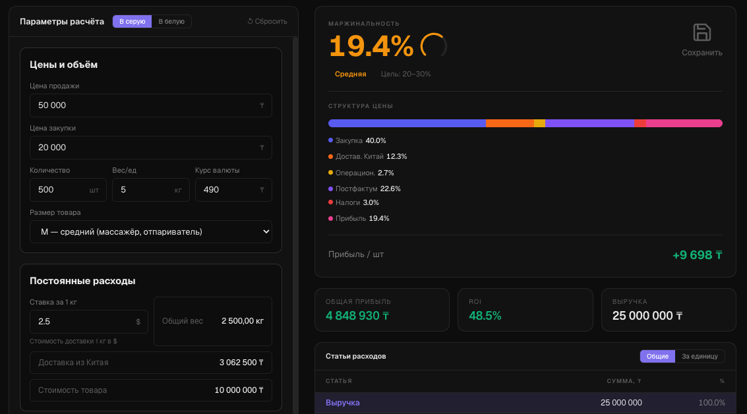Toggle expenses view to За единицу

pos(700,357)
